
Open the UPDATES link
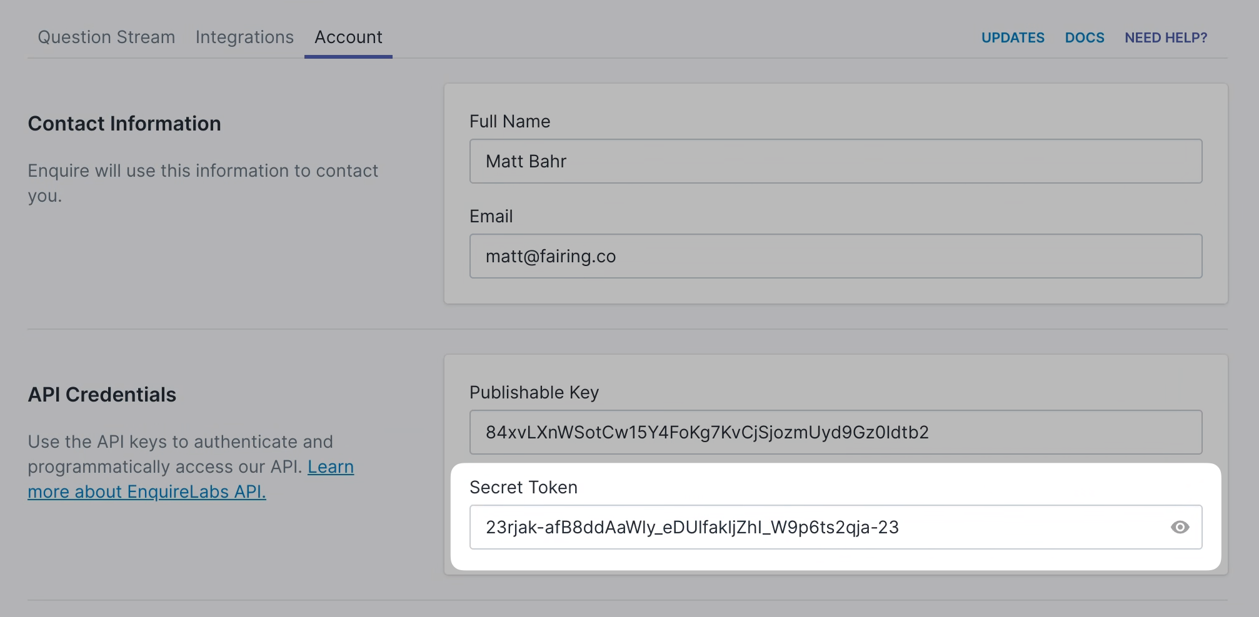click(x=1013, y=37)
